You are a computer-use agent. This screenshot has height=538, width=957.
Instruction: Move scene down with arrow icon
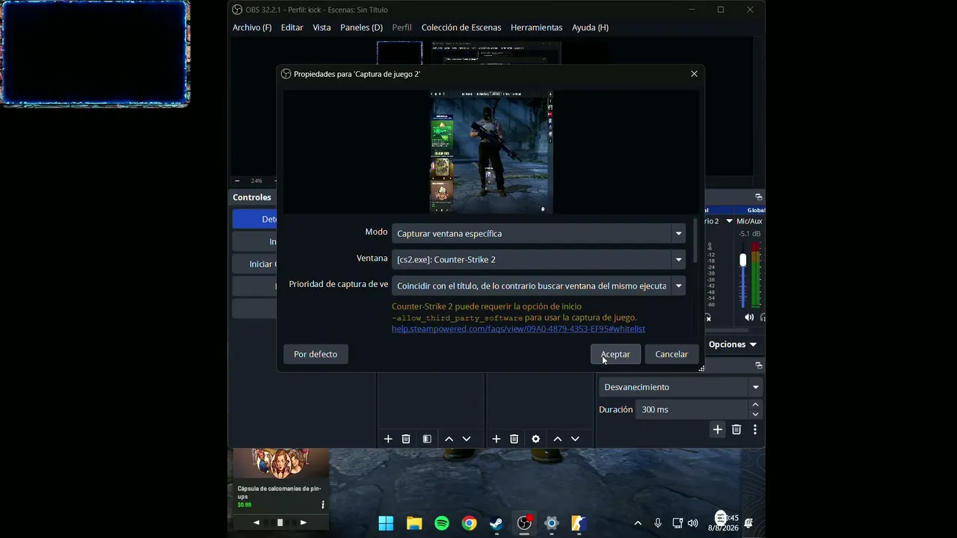tap(467, 439)
